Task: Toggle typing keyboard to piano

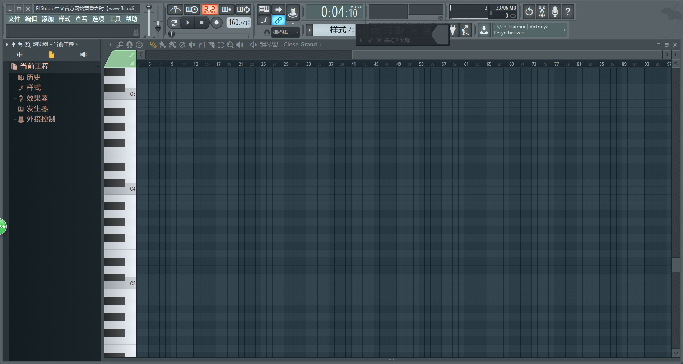Action: (x=264, y=10)
